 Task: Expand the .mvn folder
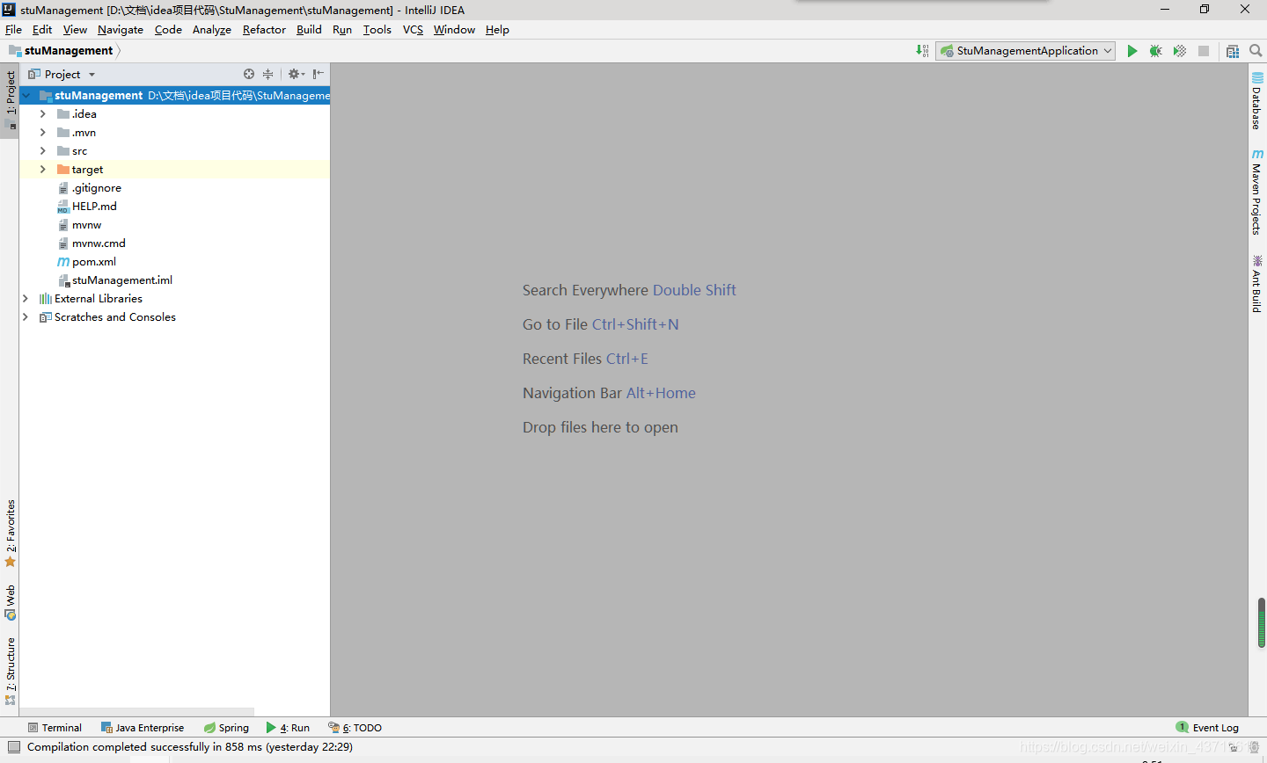tap(42, 133)
